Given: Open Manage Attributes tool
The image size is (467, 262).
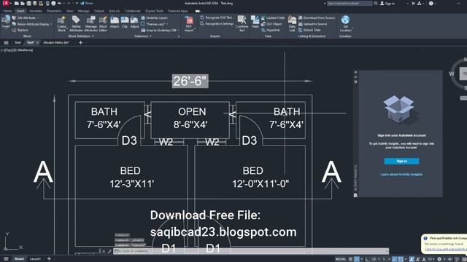Looking at the screenshot, I should [x=90, y=24].
